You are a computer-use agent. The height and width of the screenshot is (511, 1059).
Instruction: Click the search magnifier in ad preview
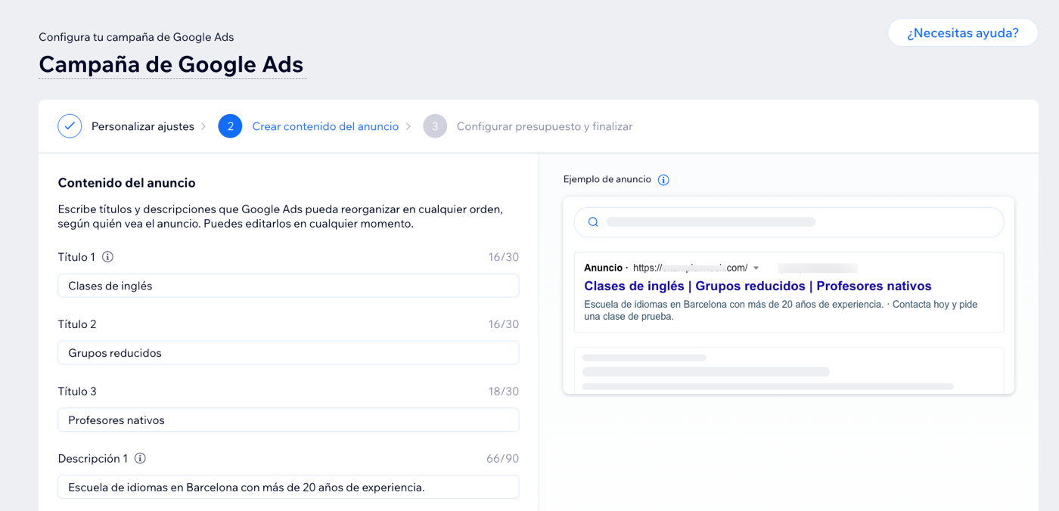click(593, 222)
